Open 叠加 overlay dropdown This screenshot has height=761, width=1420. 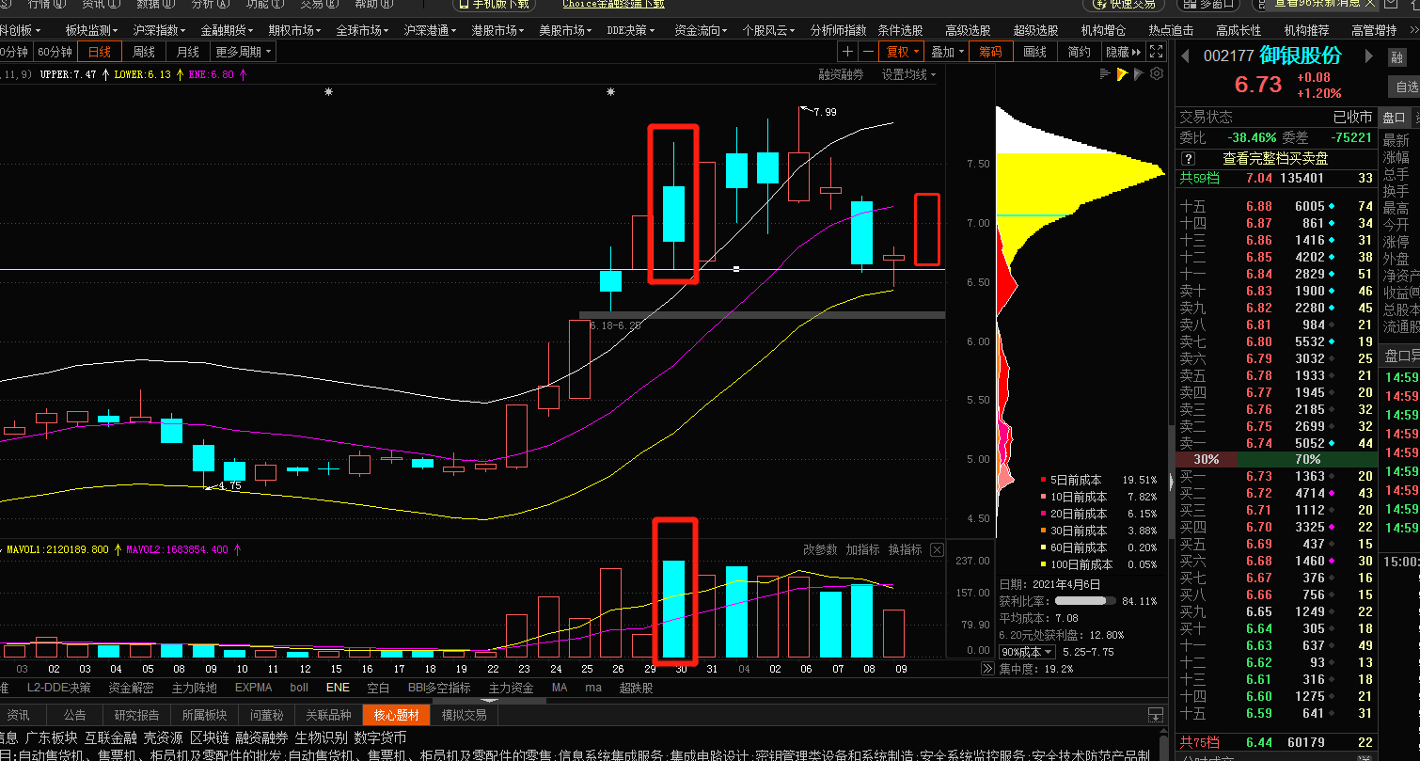coord(948,52)
